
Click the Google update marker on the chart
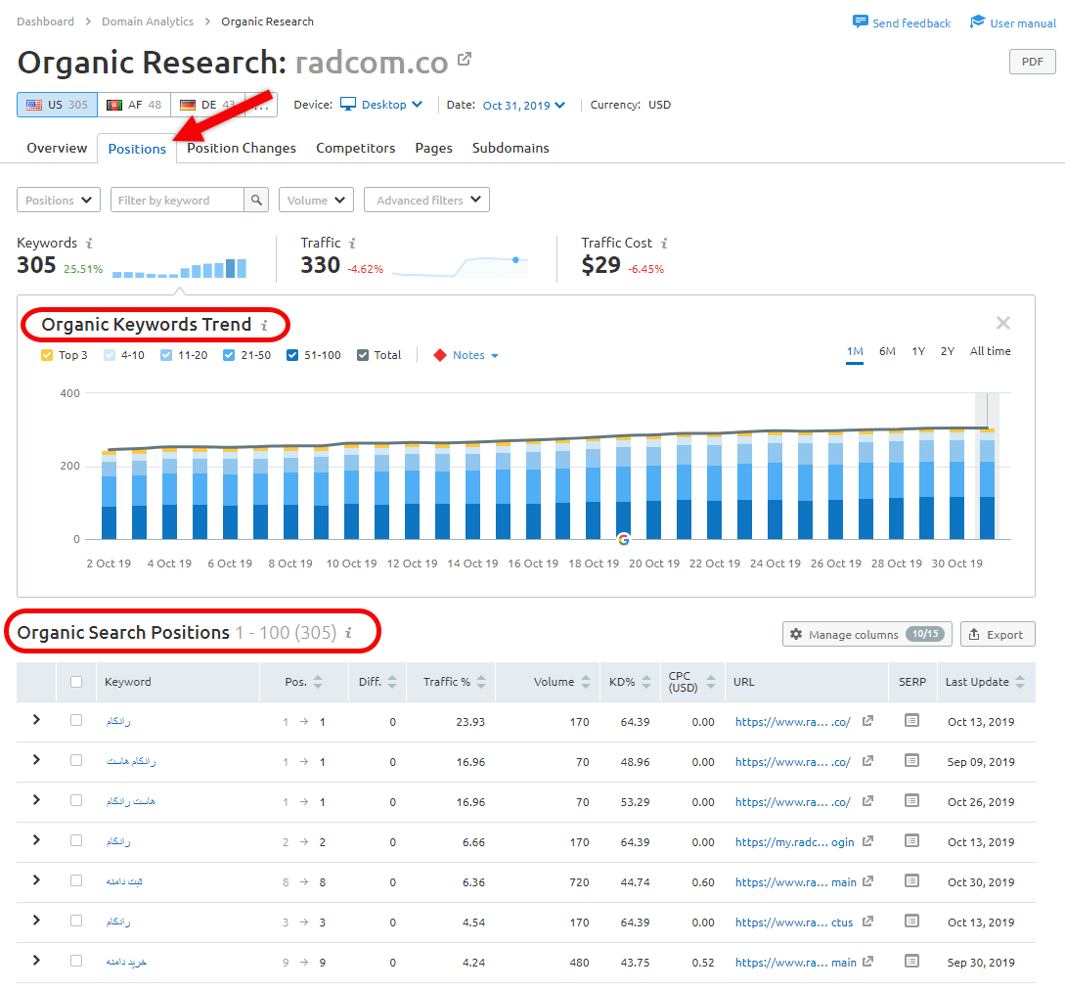(x=623, y=539)
